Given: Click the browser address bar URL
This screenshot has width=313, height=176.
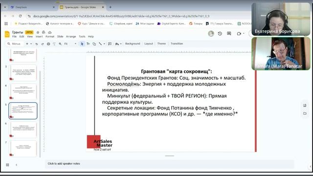Looking at the screenshot, I should [121, 16].
